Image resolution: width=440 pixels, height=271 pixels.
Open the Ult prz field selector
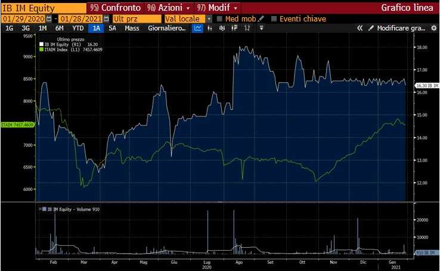[137, 19]
